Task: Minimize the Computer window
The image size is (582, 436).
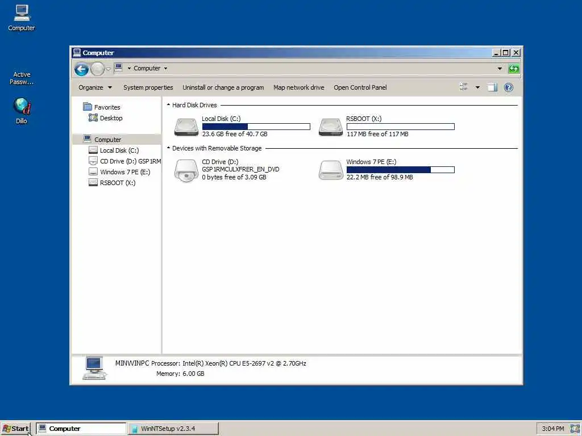Action: [496, 53]
